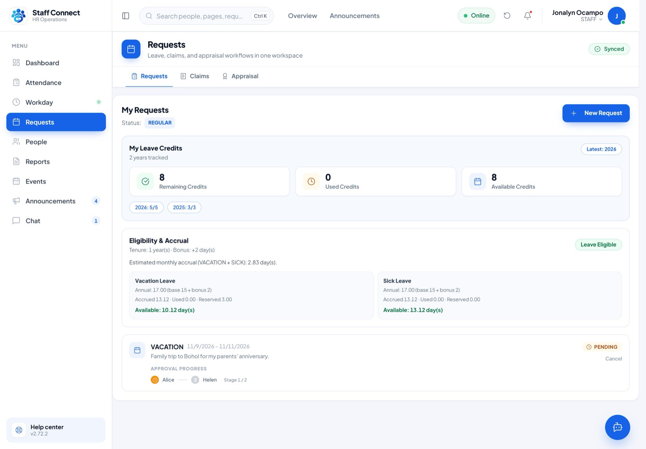Open the People page
Screen dimensions: 646x449
(x=56, y=142)
